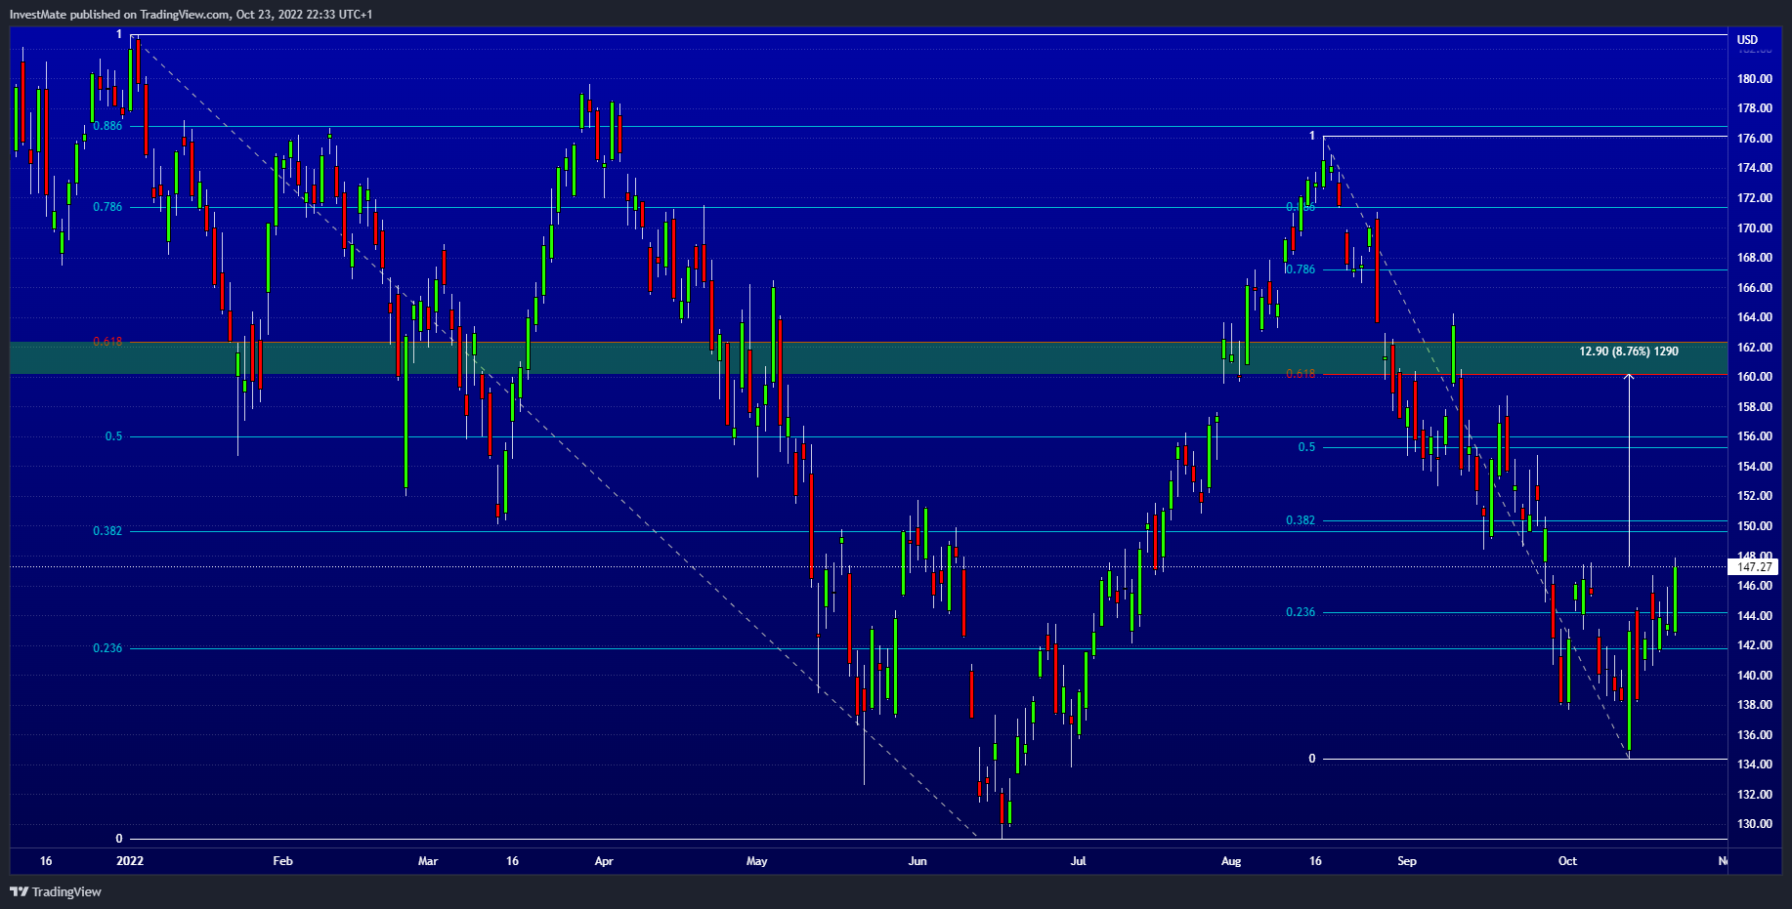Click the 150.00 price axis label
This screenshot has width=1792, height=909.
[x=1754, y=526]
